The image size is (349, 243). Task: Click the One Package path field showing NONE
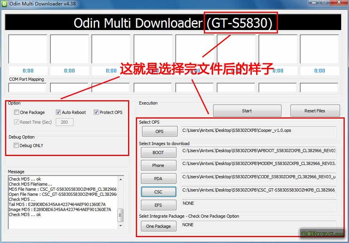pos(259,226)
